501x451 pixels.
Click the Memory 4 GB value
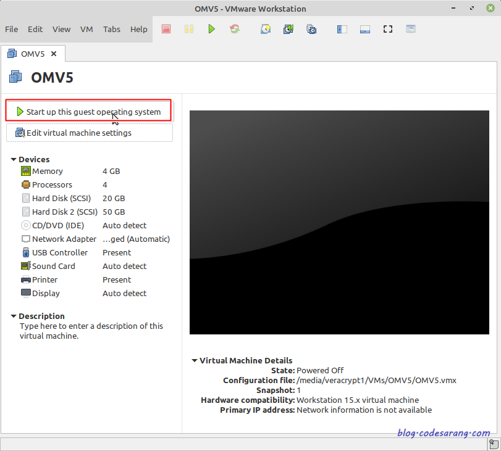coord(111,171)
